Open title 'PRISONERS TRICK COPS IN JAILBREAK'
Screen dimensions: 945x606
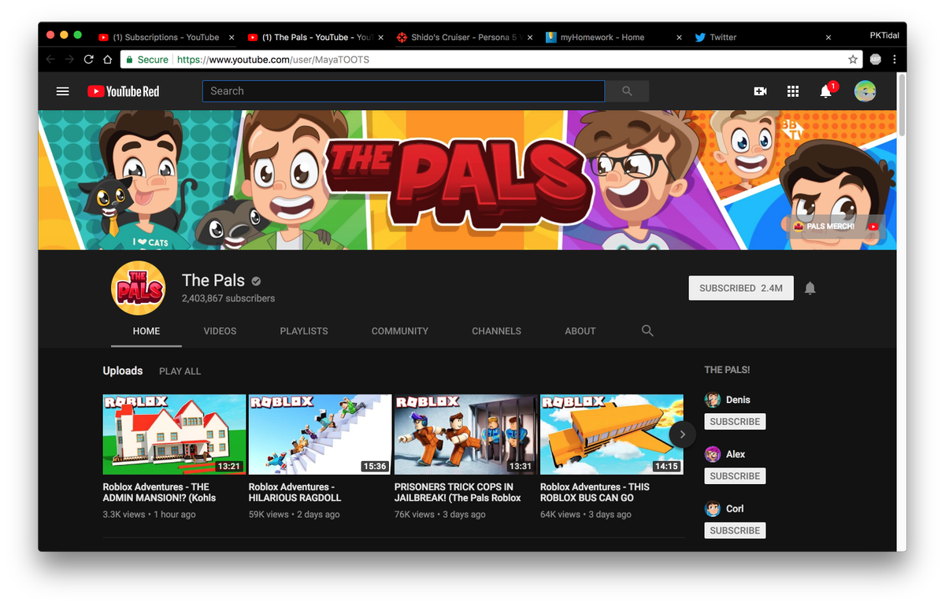(458, 493)
